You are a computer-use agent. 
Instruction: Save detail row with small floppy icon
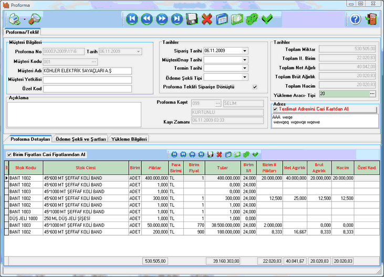coord(210,154)
